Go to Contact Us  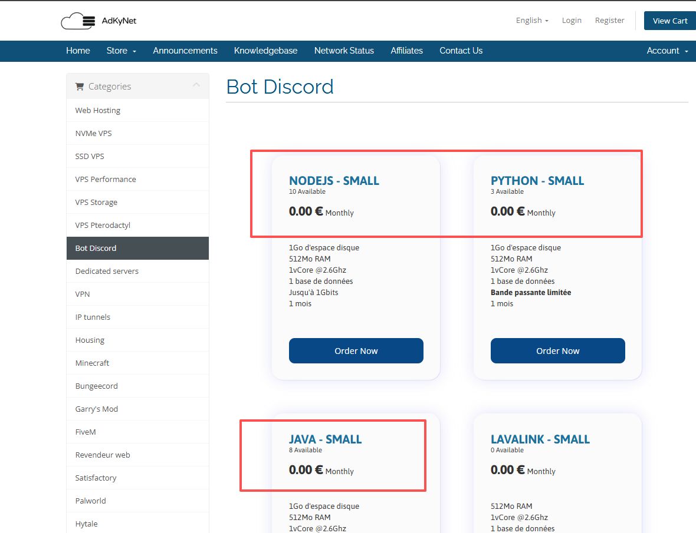pyautogui.click(x=461, y=51)
